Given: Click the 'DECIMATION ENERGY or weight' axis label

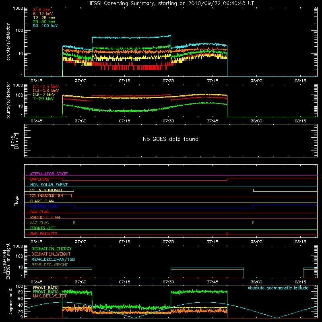Looking at the screenshot, I should tap(6, 261).
